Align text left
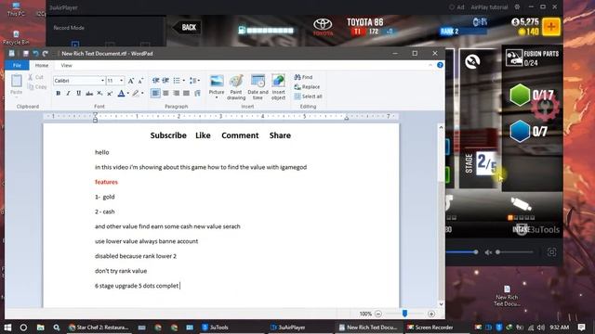The height and width of the screenshot is (334, 595). 155,93
